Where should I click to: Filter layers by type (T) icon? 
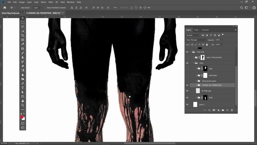click(211, 35)
